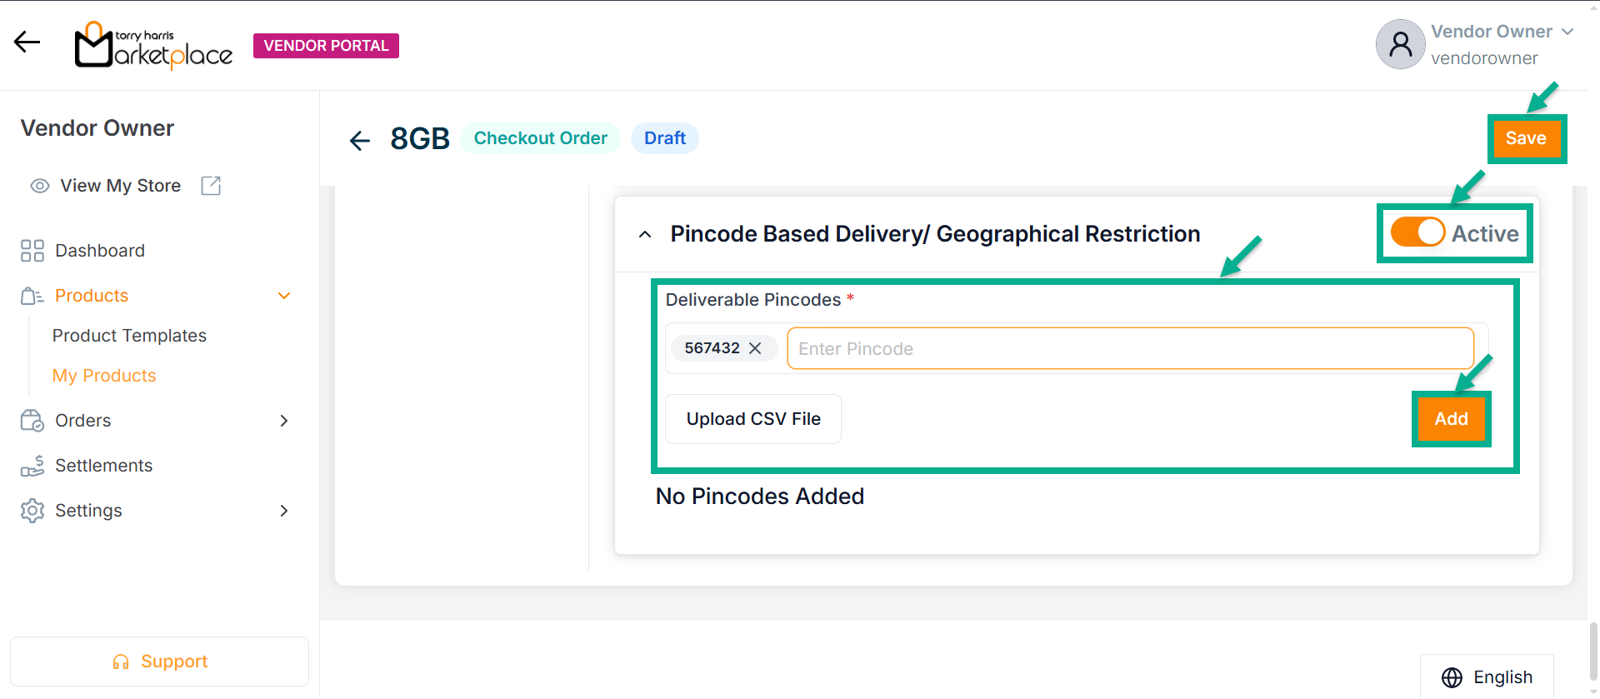Click the globe language icon
Viewport: 1600px width, 699px height.
(x=1452, y=677)
